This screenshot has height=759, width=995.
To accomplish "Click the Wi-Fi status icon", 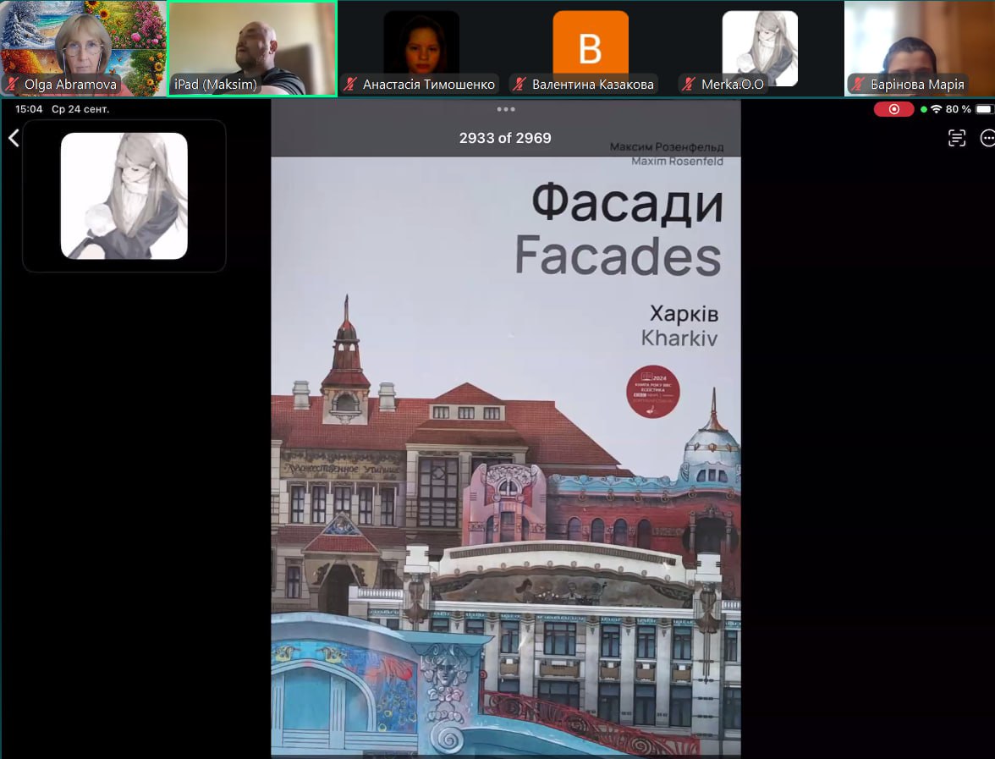I will [x=936, y=109].
